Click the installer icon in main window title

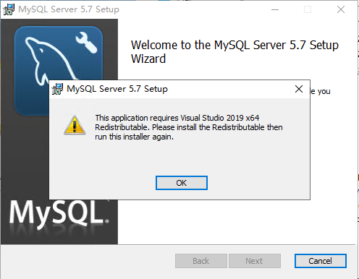[9, 9]
